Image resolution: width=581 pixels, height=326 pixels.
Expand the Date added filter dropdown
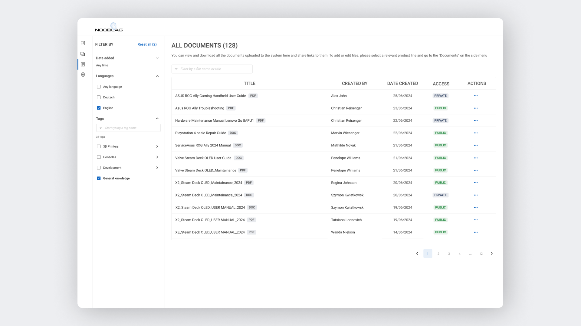(157, 58)
